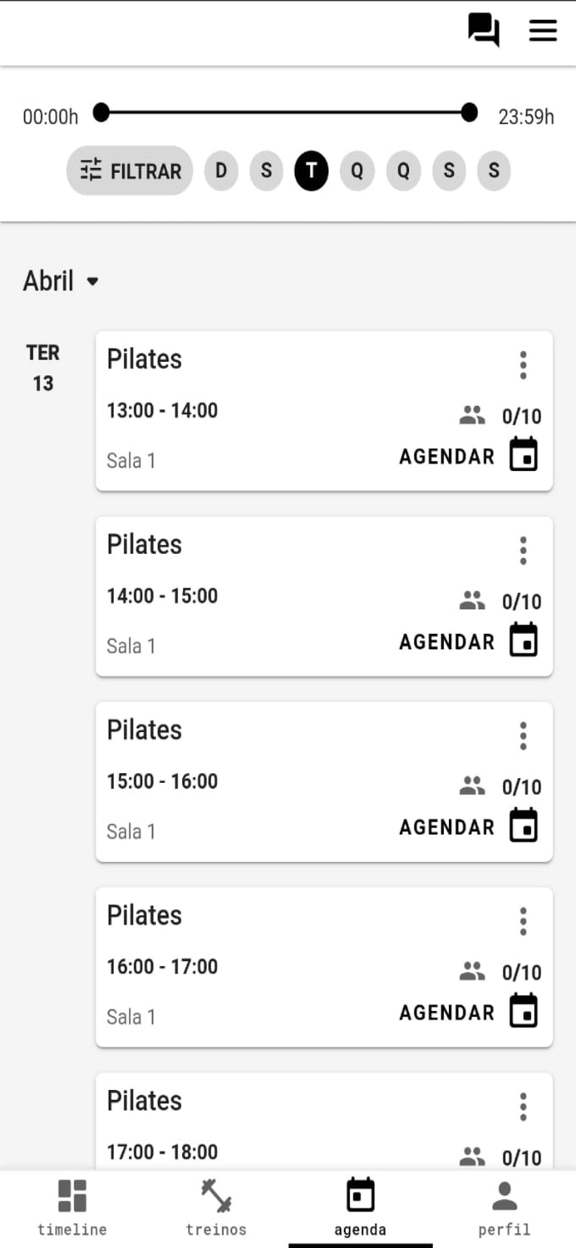Image resolution: width=576 pixels, height=1248 pixels.
Task: Click the calendar icon on first Pilates card
Action: [524, 454]
